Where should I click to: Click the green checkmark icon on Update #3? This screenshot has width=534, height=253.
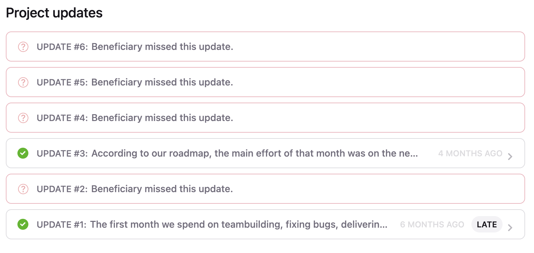(x=23, y=153)
